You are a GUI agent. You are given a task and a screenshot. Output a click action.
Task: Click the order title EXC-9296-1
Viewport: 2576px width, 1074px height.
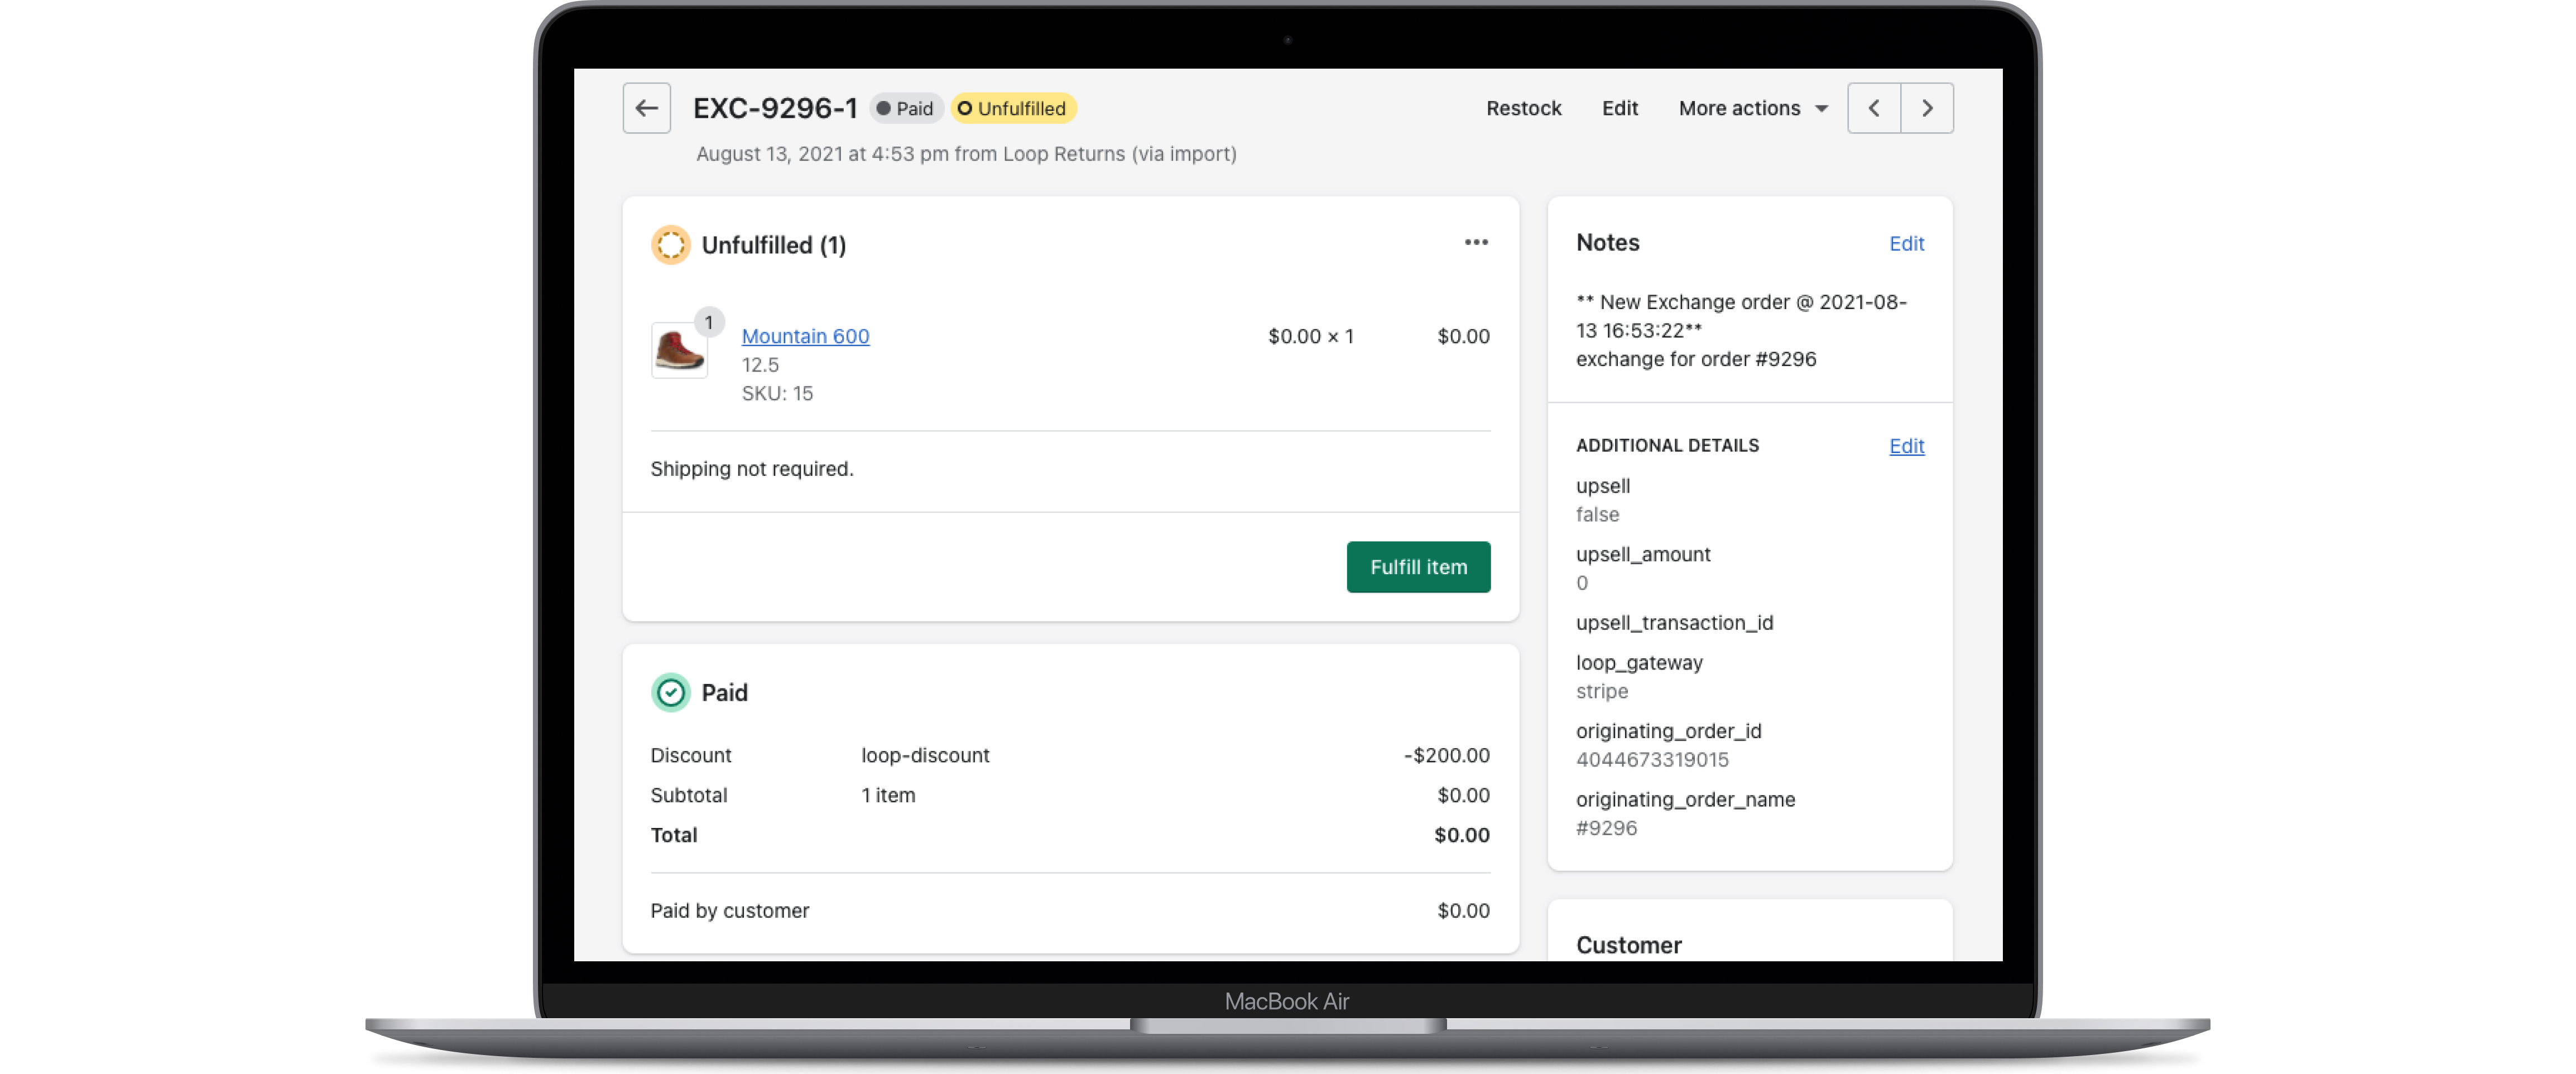tap(775, 108)
